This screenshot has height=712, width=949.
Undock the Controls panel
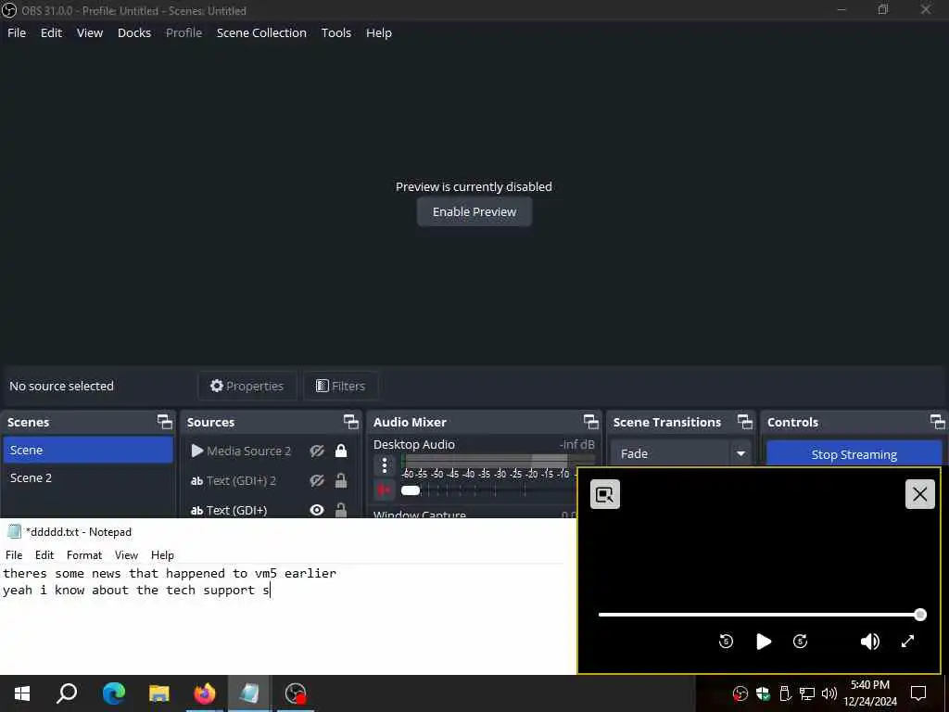tap(938, 422)
